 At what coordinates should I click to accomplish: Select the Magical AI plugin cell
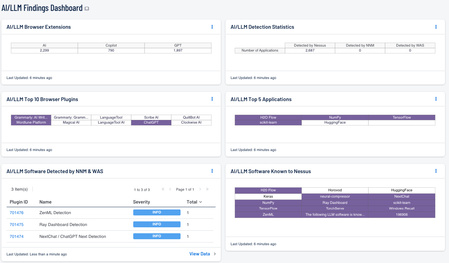tap(71, 123)
